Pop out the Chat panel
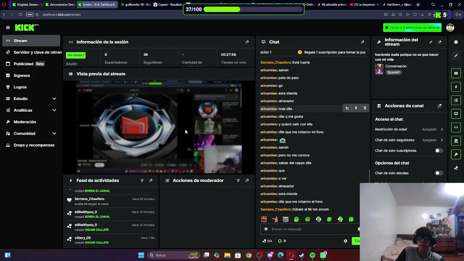This screenshot has width=464, height=261. [362, 42]
